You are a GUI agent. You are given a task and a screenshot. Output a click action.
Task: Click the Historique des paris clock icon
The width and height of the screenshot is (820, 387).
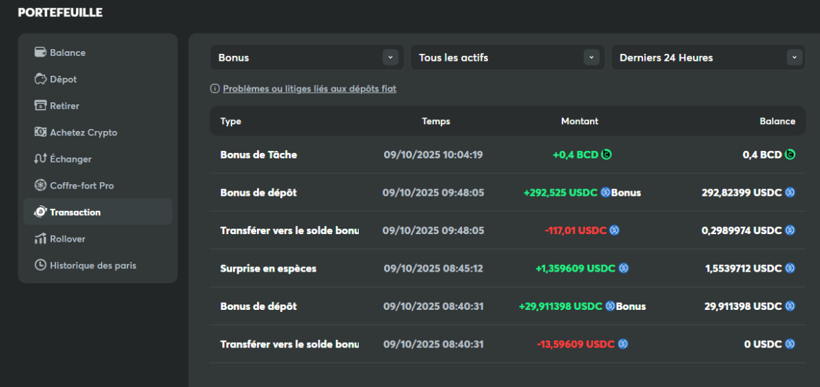pyautogui.click(x=40, y=266)
